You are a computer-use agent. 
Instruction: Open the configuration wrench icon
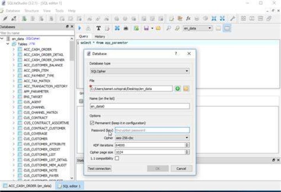pyautogui.click(x=233, y=18)
